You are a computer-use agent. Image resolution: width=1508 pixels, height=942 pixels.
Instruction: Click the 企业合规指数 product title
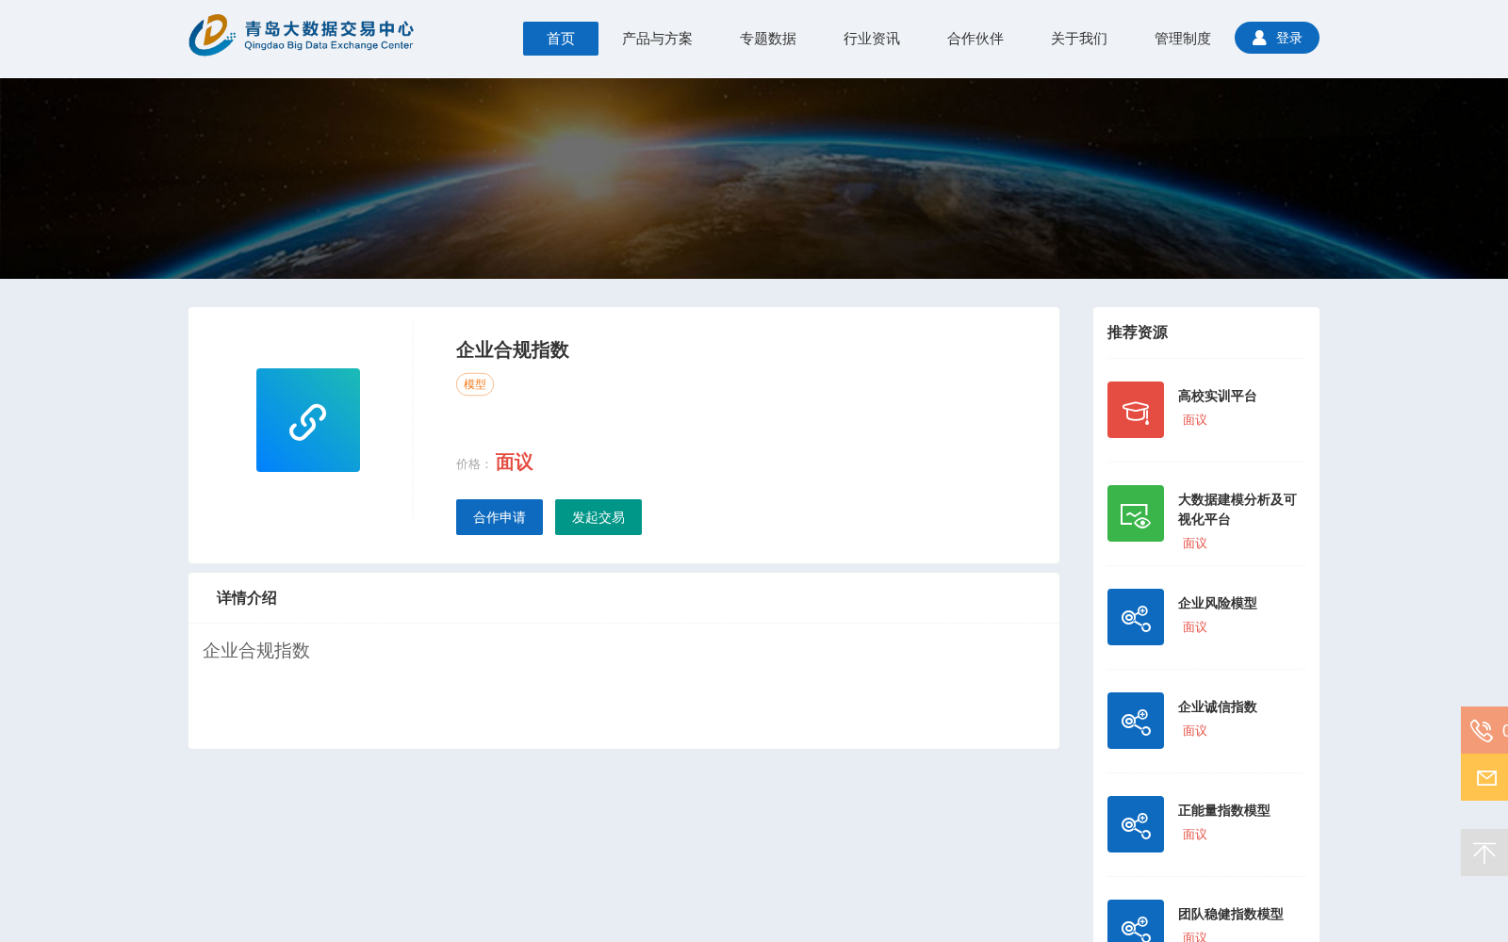[513, 350]
